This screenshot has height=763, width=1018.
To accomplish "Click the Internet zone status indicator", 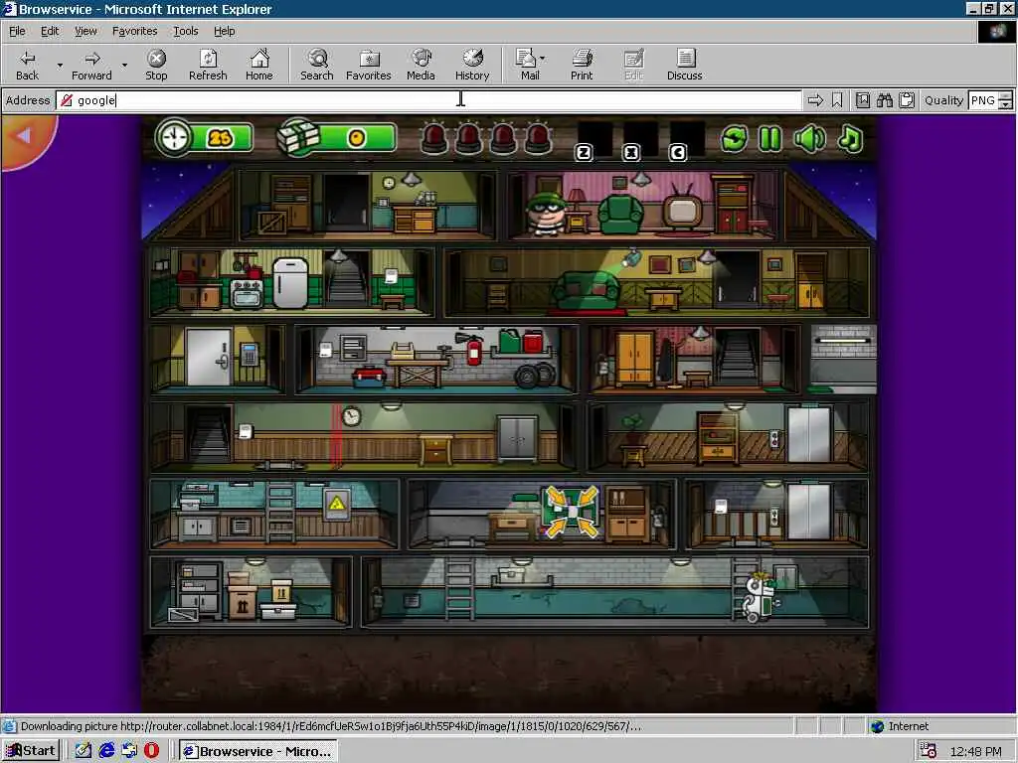I will click(x=900, y=726).
